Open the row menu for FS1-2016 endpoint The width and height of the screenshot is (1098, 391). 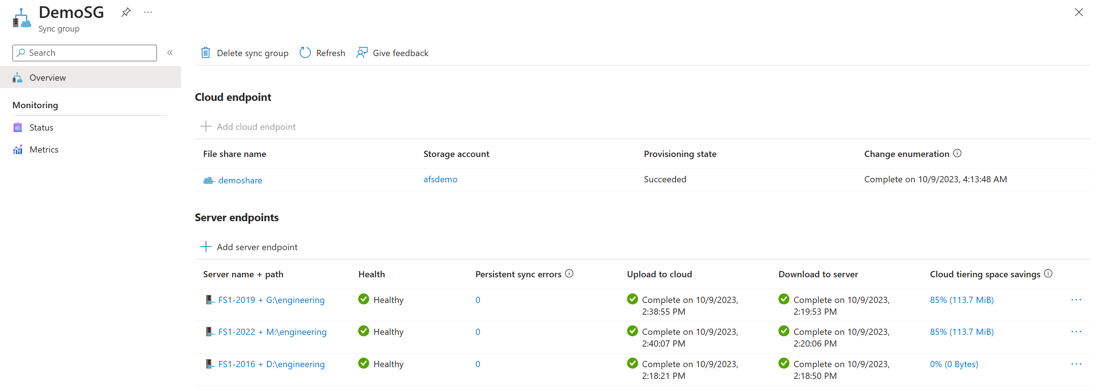(x=1077, y=364)
